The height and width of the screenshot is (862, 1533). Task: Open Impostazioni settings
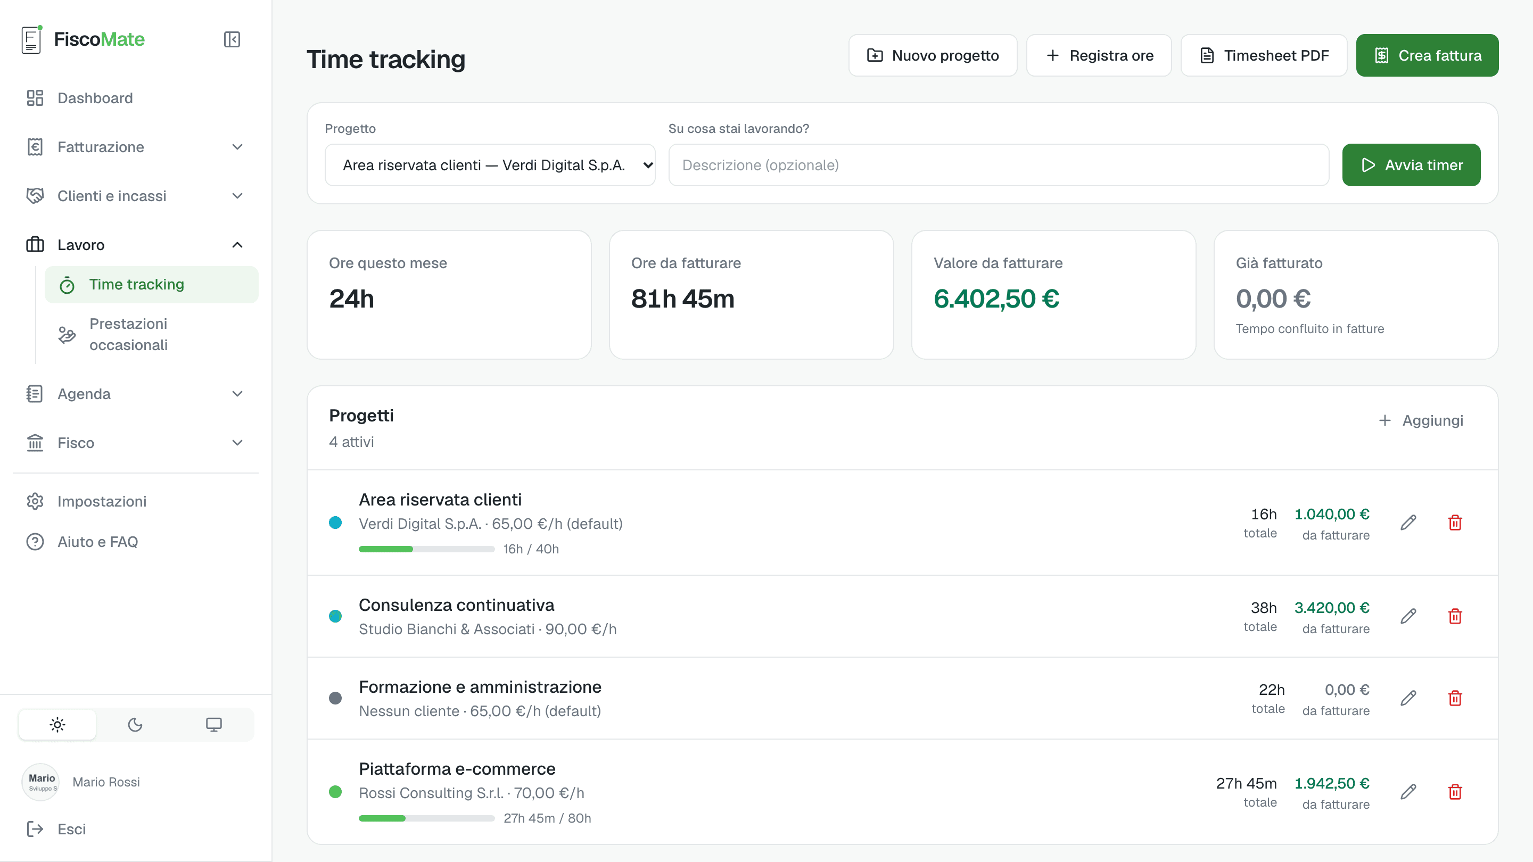tap(136, 501)
